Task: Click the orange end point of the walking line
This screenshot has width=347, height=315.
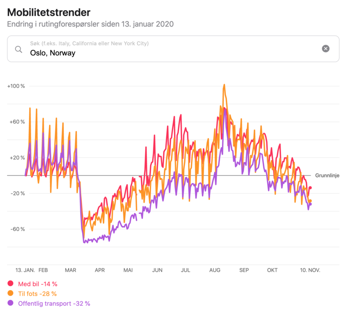Action: pos(310,201)
